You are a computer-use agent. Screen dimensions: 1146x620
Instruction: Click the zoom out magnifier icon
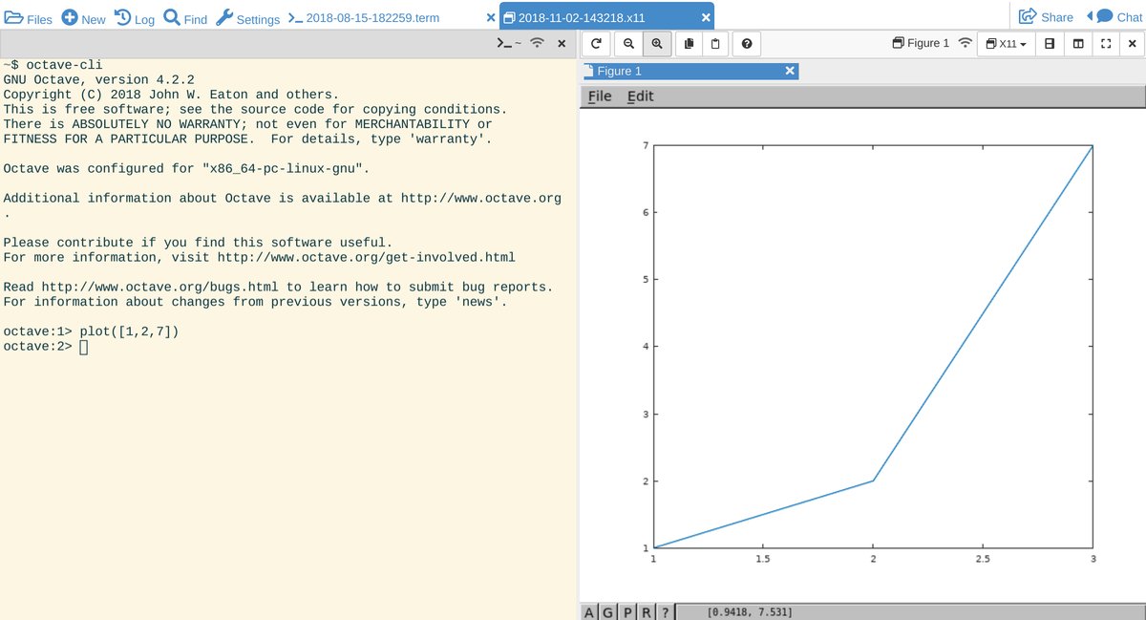click(x=628, y=43)
